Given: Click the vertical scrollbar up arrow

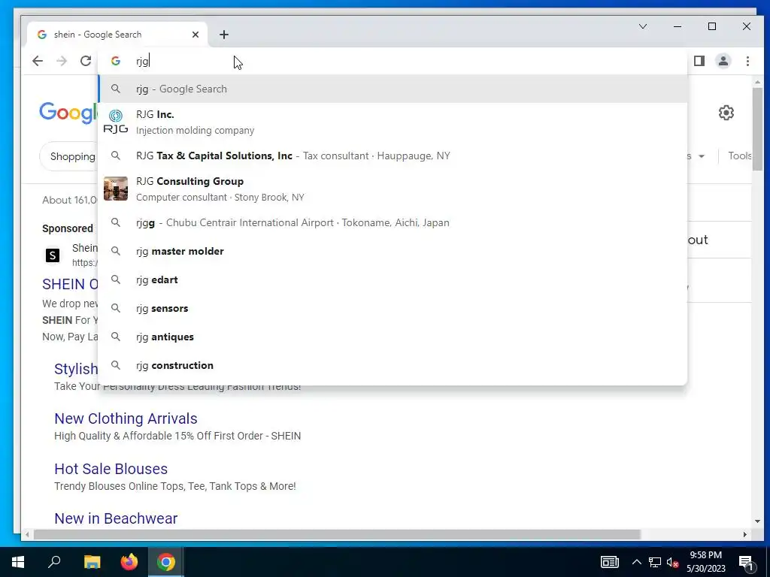Looking at the screenshot, I should tap(757, 82).
